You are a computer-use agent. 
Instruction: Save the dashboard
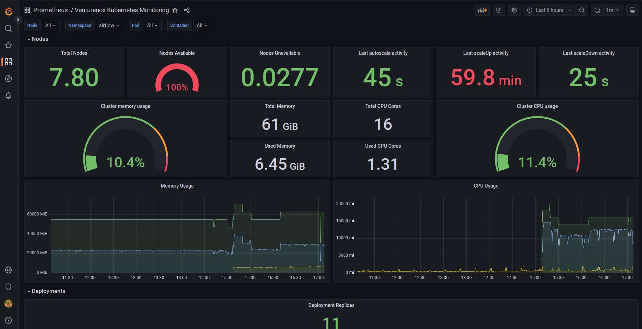point(499,10)
